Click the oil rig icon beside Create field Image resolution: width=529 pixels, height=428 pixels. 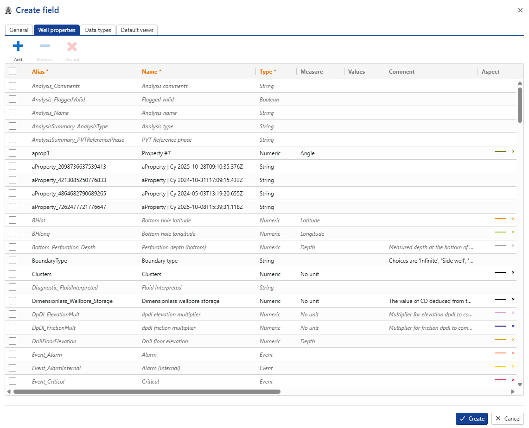click(x=8, y=10)
